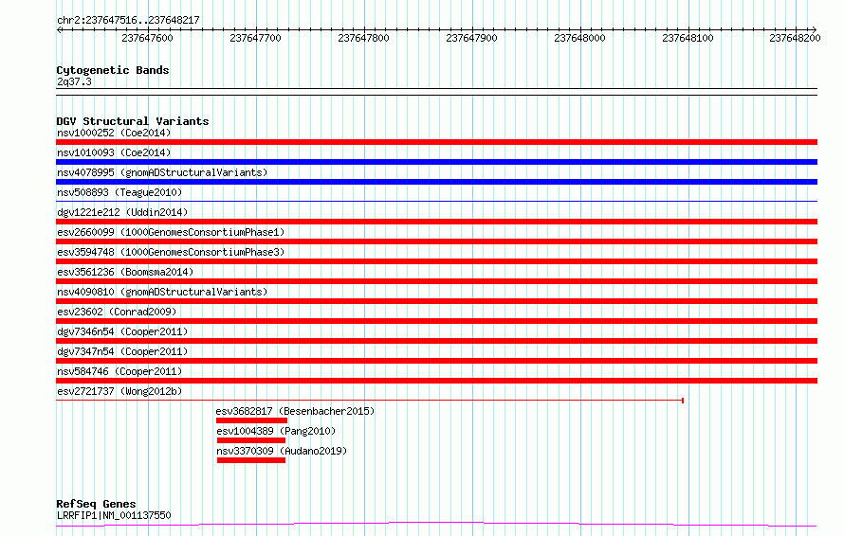The image size is (844, 536).
Task: Click ruler position 237647600
Action: tap(148, 38)
